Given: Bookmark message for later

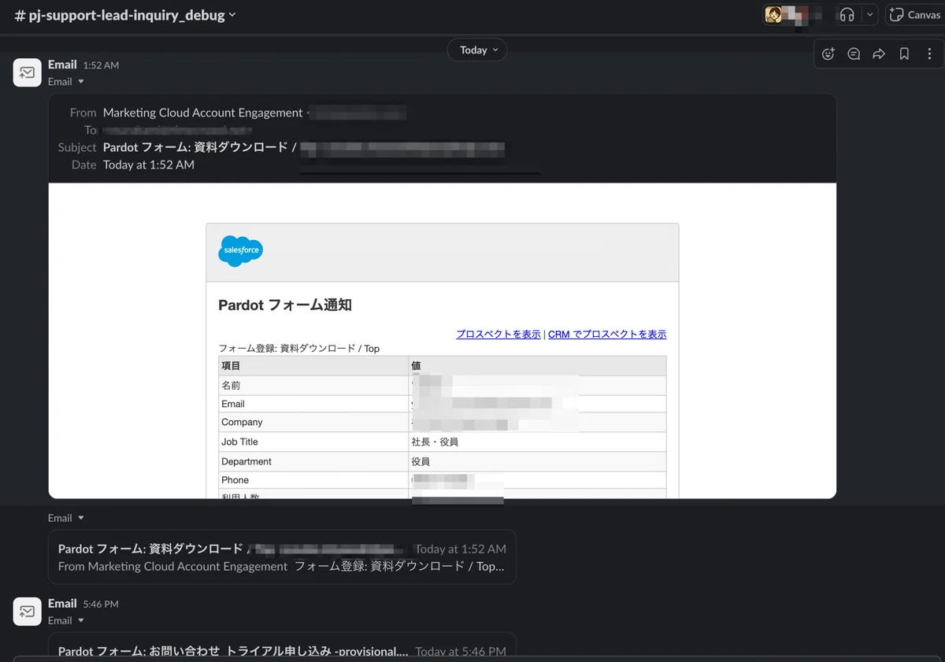Looking at the screenshot, I should tap(904, 54).
